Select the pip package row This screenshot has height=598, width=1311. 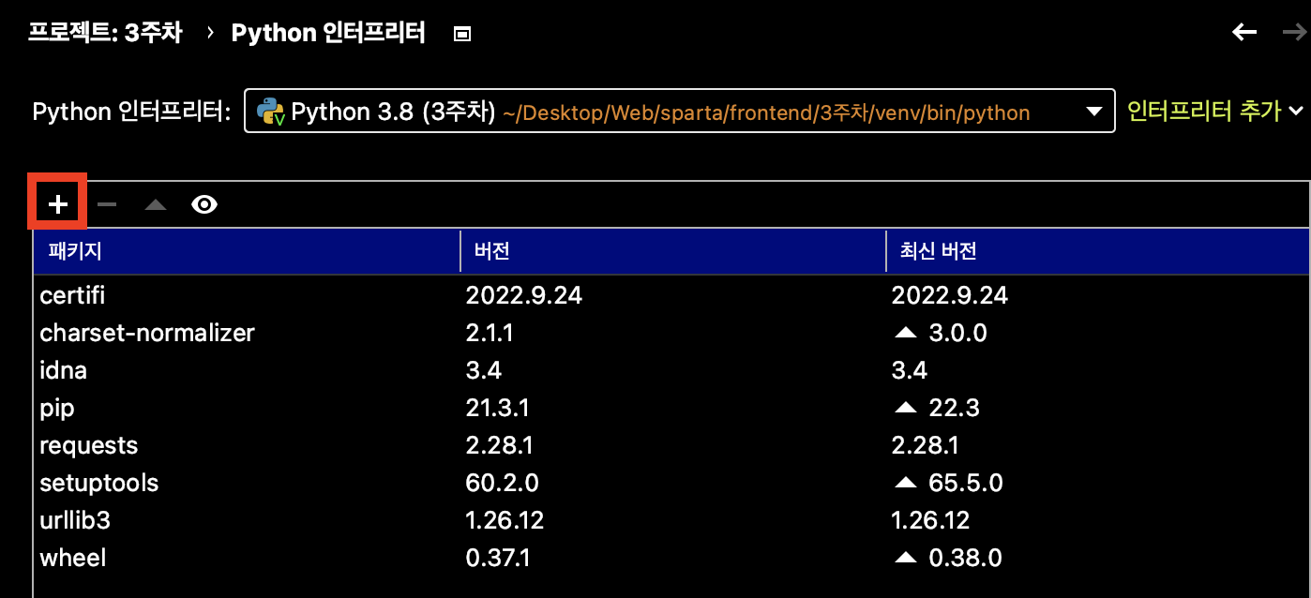tap(671, 409)
